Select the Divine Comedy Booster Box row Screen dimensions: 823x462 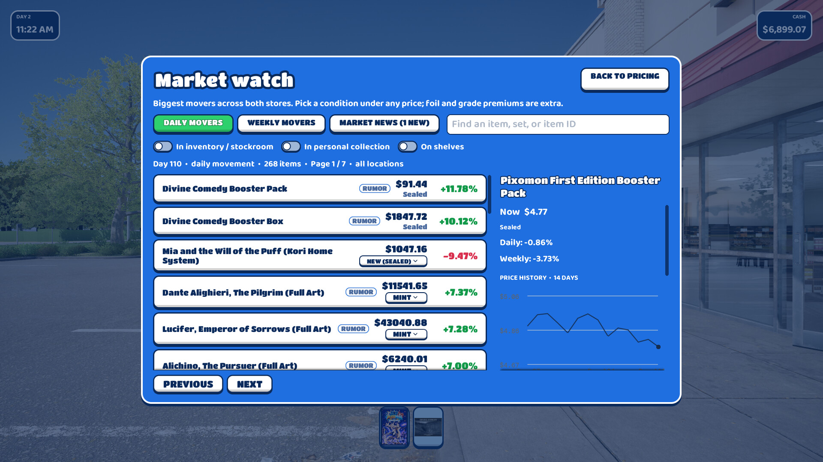320,221
